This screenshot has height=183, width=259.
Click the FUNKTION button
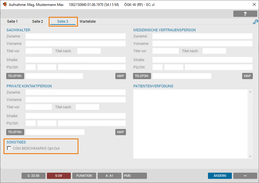pos(84,176)
